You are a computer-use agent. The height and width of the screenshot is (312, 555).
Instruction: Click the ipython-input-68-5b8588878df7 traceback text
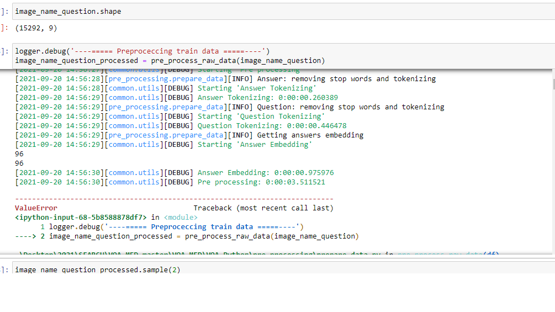[x=81, y=218]
